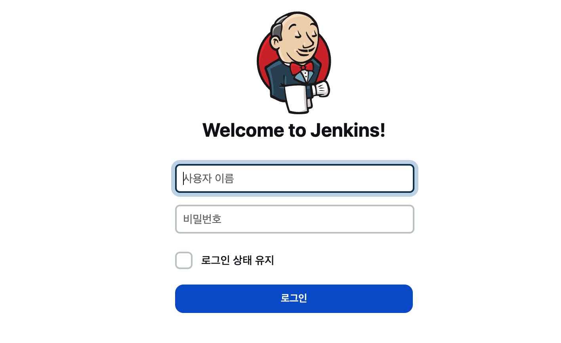561x343 pixels.
Task: Select the 비밀번호 password field
Action: 295,219
